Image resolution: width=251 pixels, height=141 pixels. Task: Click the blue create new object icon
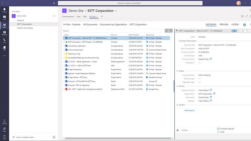(244, 25)
